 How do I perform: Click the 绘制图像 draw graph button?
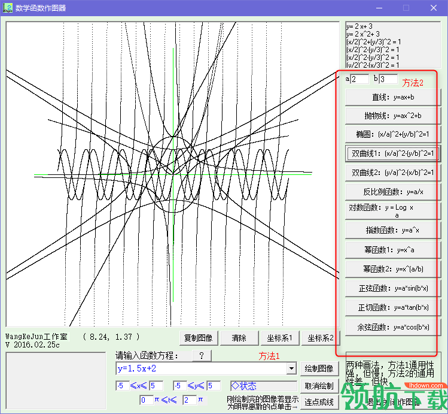point(319,368)
